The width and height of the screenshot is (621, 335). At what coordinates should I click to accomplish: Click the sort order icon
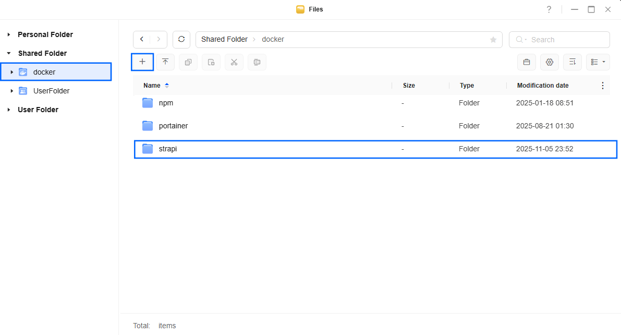(573, 62)
